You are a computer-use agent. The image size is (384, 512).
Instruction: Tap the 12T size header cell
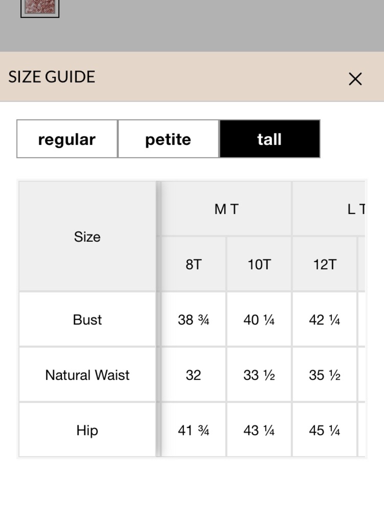(x=325, y=264)
